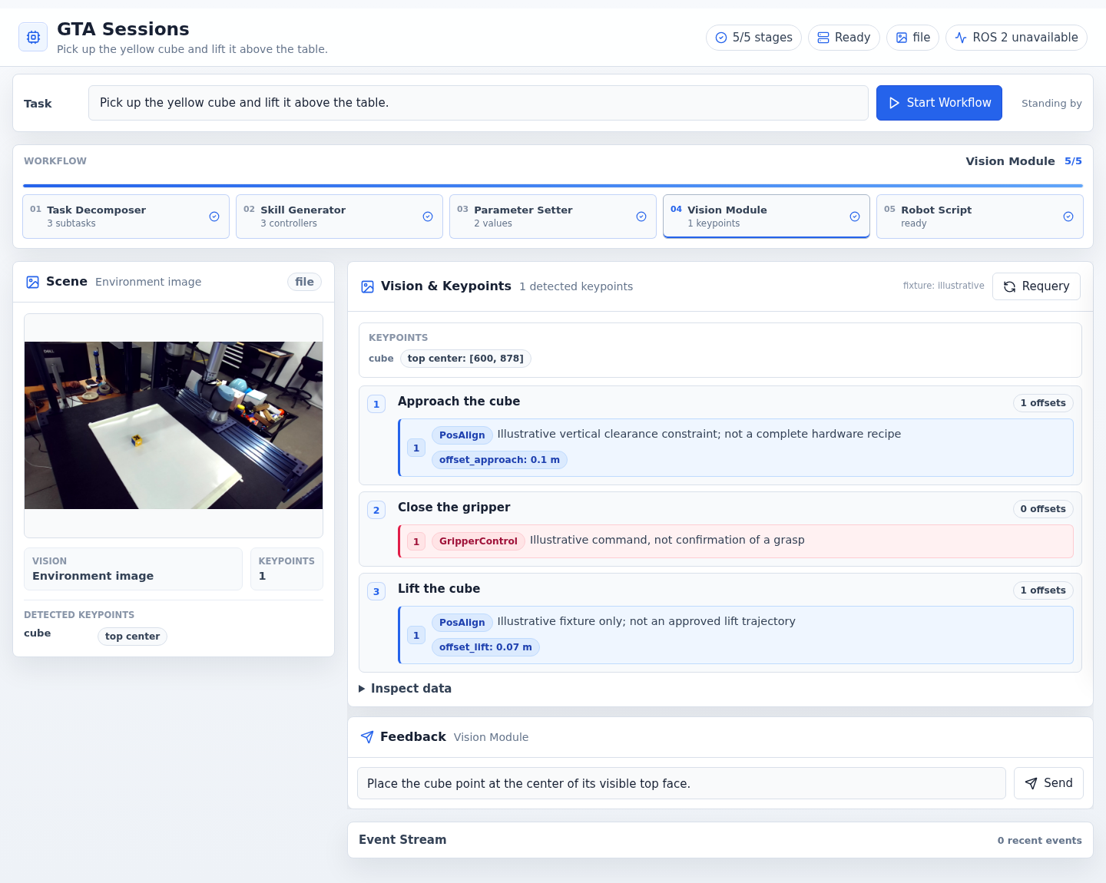Image resolution: width=1106 pixels, height=883 pixels.
Task: Open the Skill Generator stage
Action: tap(339, 217)
